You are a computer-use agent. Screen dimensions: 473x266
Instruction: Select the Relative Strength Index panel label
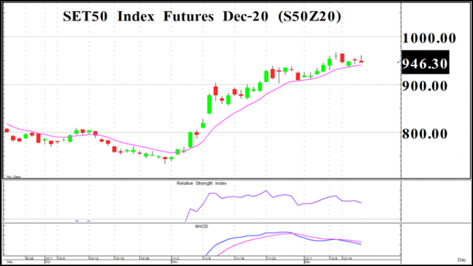click(202, 183)
